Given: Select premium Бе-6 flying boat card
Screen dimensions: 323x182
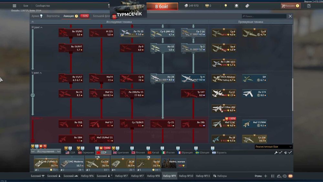Looking at the screenshot, I should click(224, 48).
